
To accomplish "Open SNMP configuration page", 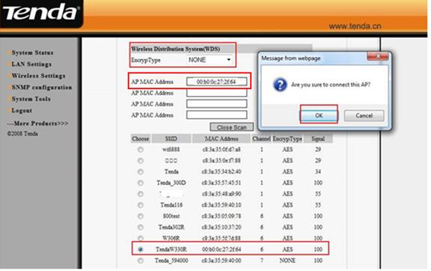I will (x=42, y=88).
